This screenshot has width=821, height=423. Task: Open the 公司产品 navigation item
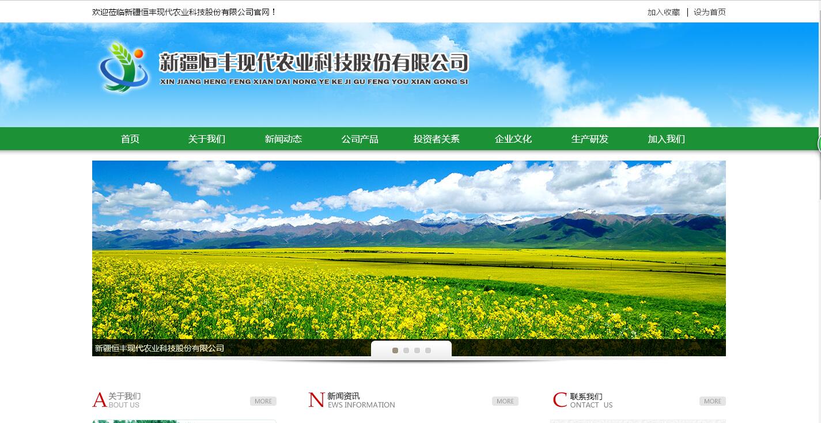coord(360,139)
